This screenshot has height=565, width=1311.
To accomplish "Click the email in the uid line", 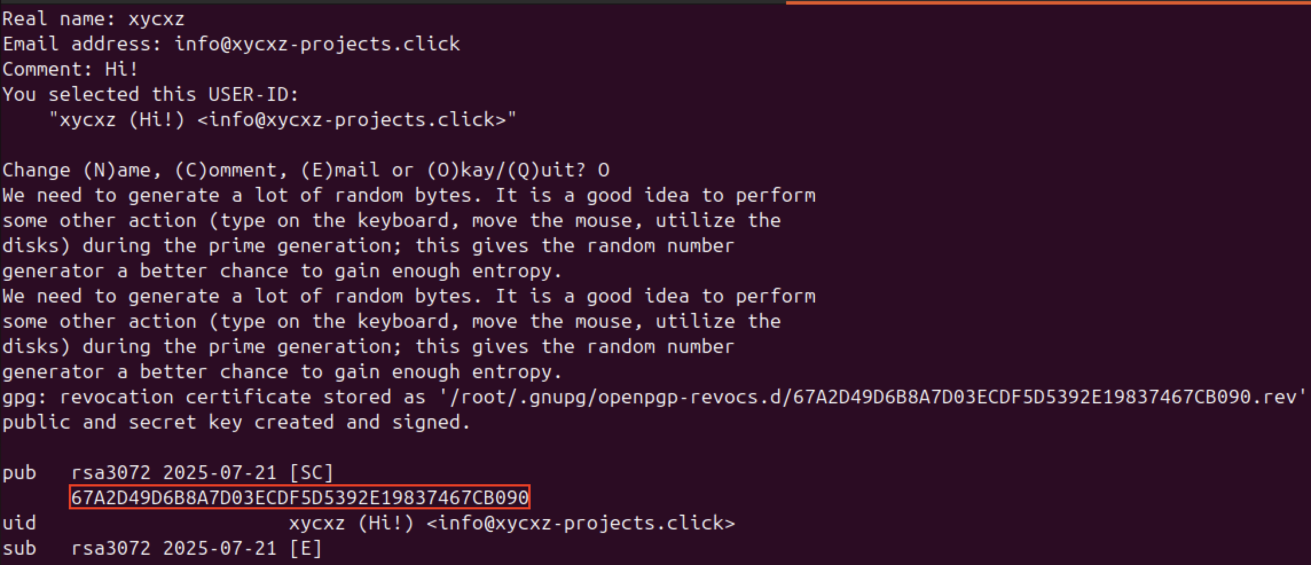I will click(x=580, y=523).
